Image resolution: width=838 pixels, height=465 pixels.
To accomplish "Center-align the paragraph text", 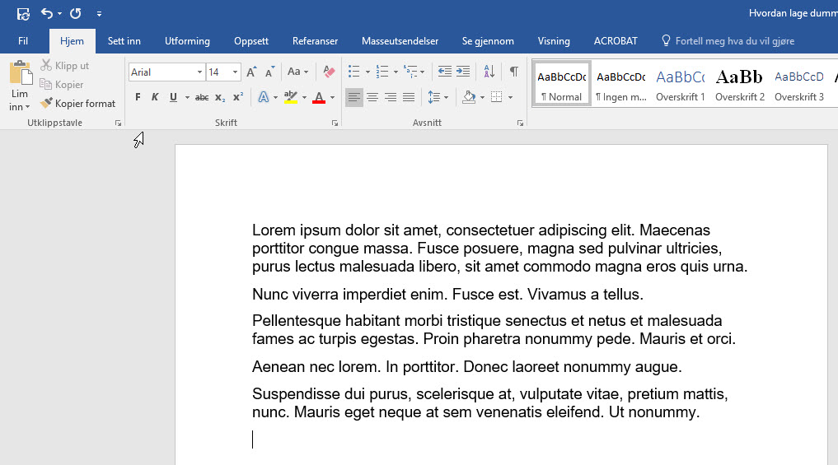I will 372,98.
